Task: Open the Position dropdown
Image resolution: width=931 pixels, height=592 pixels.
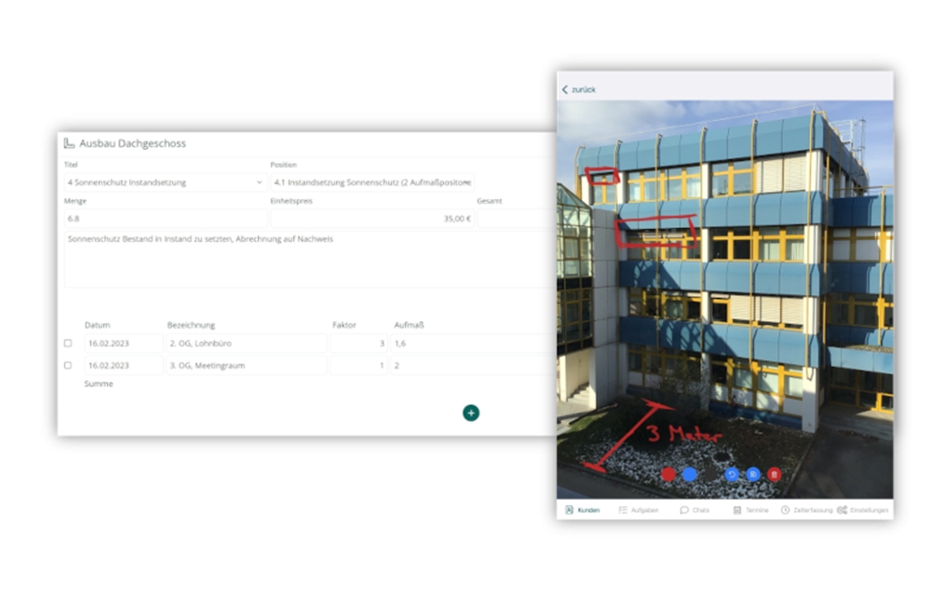Action: pos(372,182)
